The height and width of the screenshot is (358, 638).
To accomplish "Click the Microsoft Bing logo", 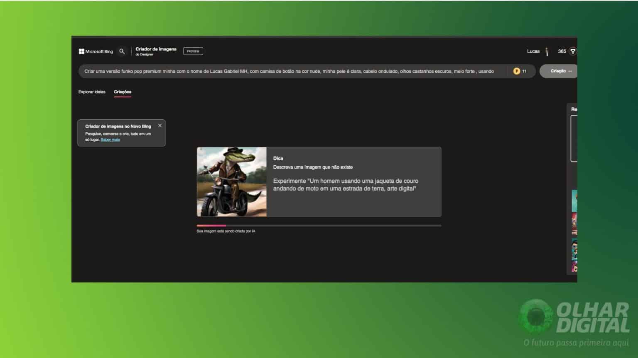I will pos(96,51).
